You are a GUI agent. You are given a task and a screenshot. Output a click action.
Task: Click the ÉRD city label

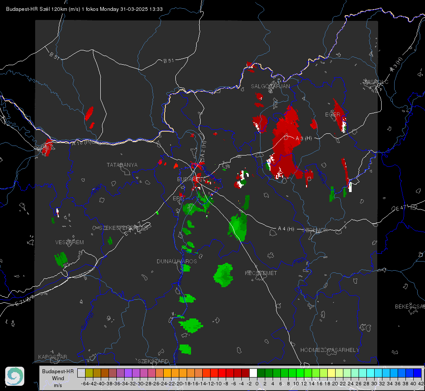click(x=178, y=199)
